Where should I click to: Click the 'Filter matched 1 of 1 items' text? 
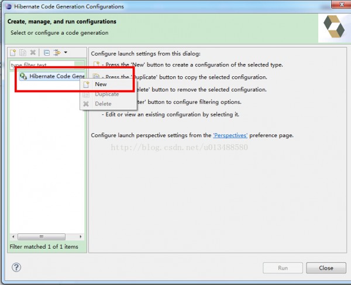tap(44, 247)
